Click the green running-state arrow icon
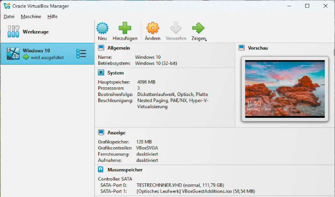Viewport: 335px width, 197px height. pos(26,57)
